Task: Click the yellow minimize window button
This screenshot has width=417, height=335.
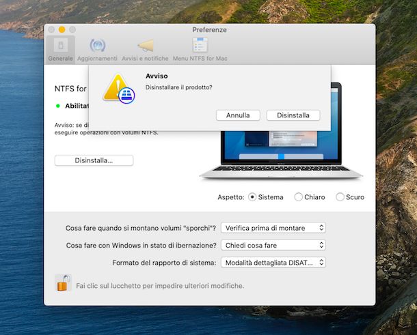Action: 62,29
